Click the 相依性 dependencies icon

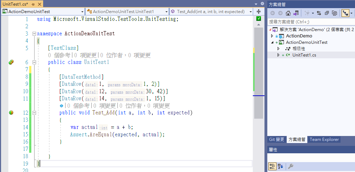(x=288, y=49)
